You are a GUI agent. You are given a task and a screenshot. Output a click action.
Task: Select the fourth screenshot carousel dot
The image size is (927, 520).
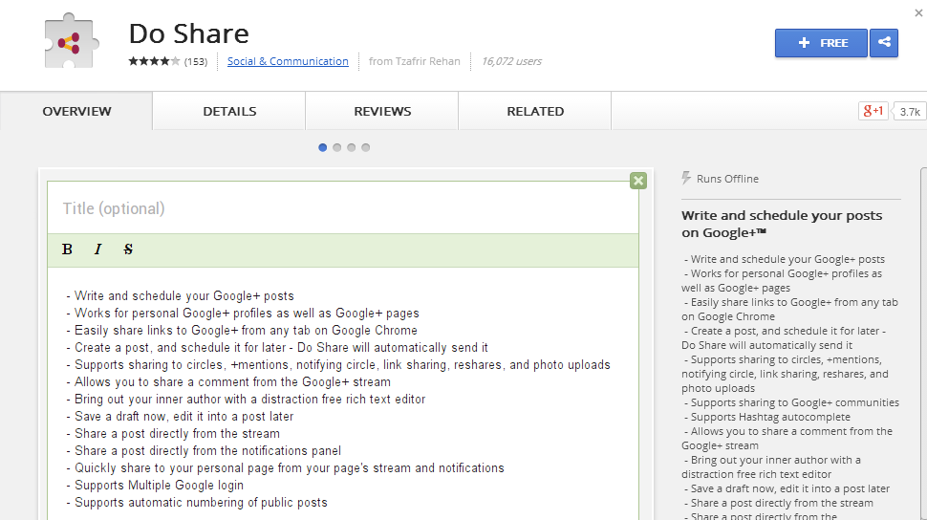[x=365, y=147]
